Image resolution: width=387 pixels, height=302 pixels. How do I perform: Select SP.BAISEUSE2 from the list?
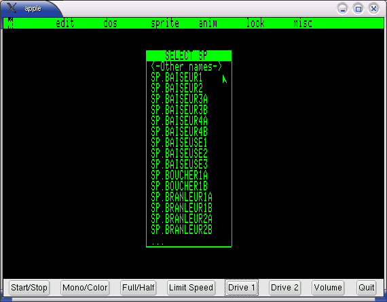coord(179,154)
